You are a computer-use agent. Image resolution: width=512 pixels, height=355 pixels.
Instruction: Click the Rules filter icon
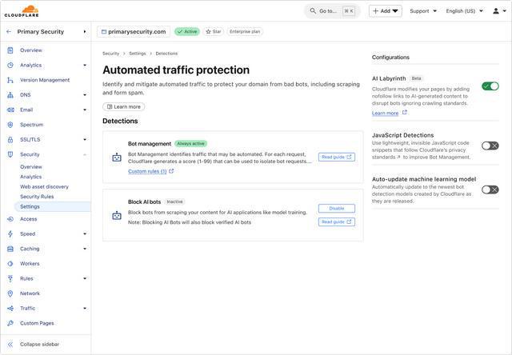10,279
